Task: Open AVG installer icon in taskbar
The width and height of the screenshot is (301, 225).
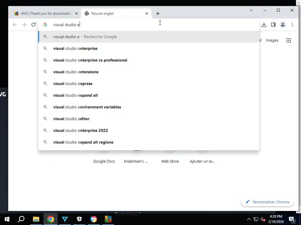Action: click(108, 219)
